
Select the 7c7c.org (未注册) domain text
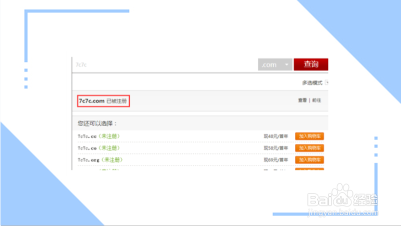[x=100, y=159]
